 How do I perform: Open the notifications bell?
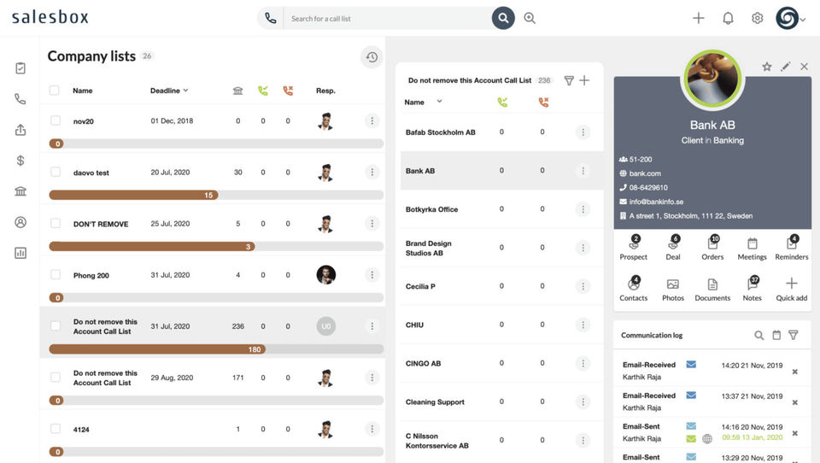[x=728, y=18]
